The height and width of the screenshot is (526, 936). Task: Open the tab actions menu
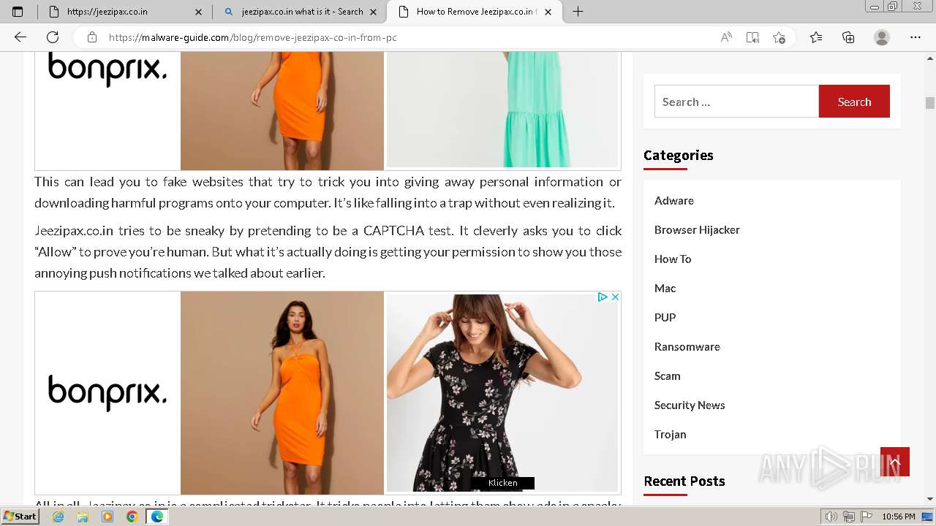[18, 12]
